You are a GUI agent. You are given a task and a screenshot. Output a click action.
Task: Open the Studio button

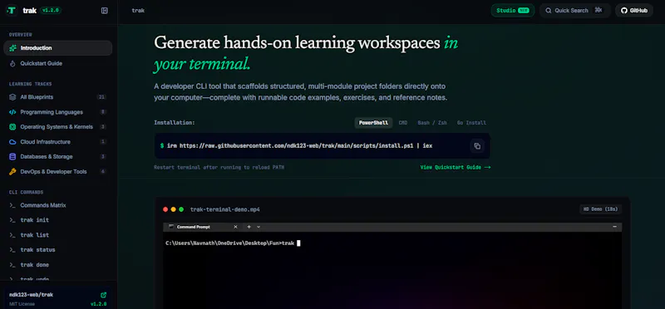point(512,11)
